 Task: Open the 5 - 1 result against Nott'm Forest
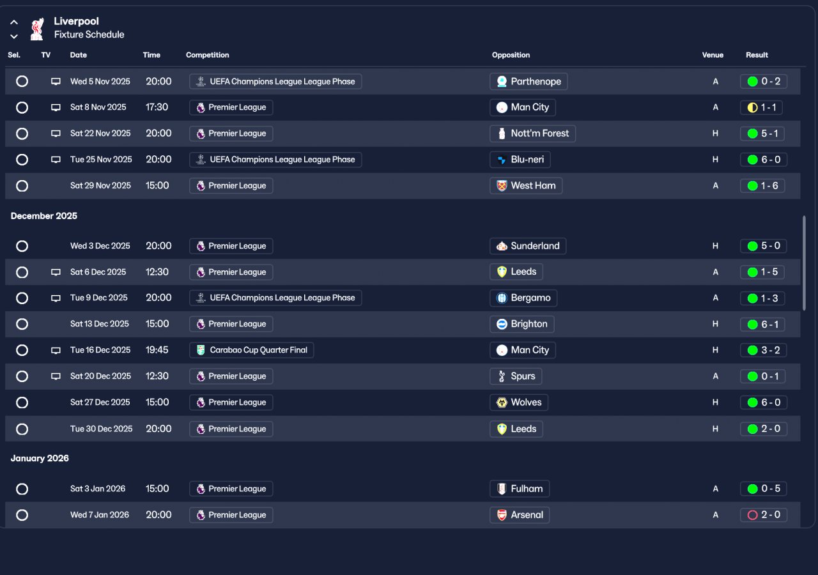764,134
